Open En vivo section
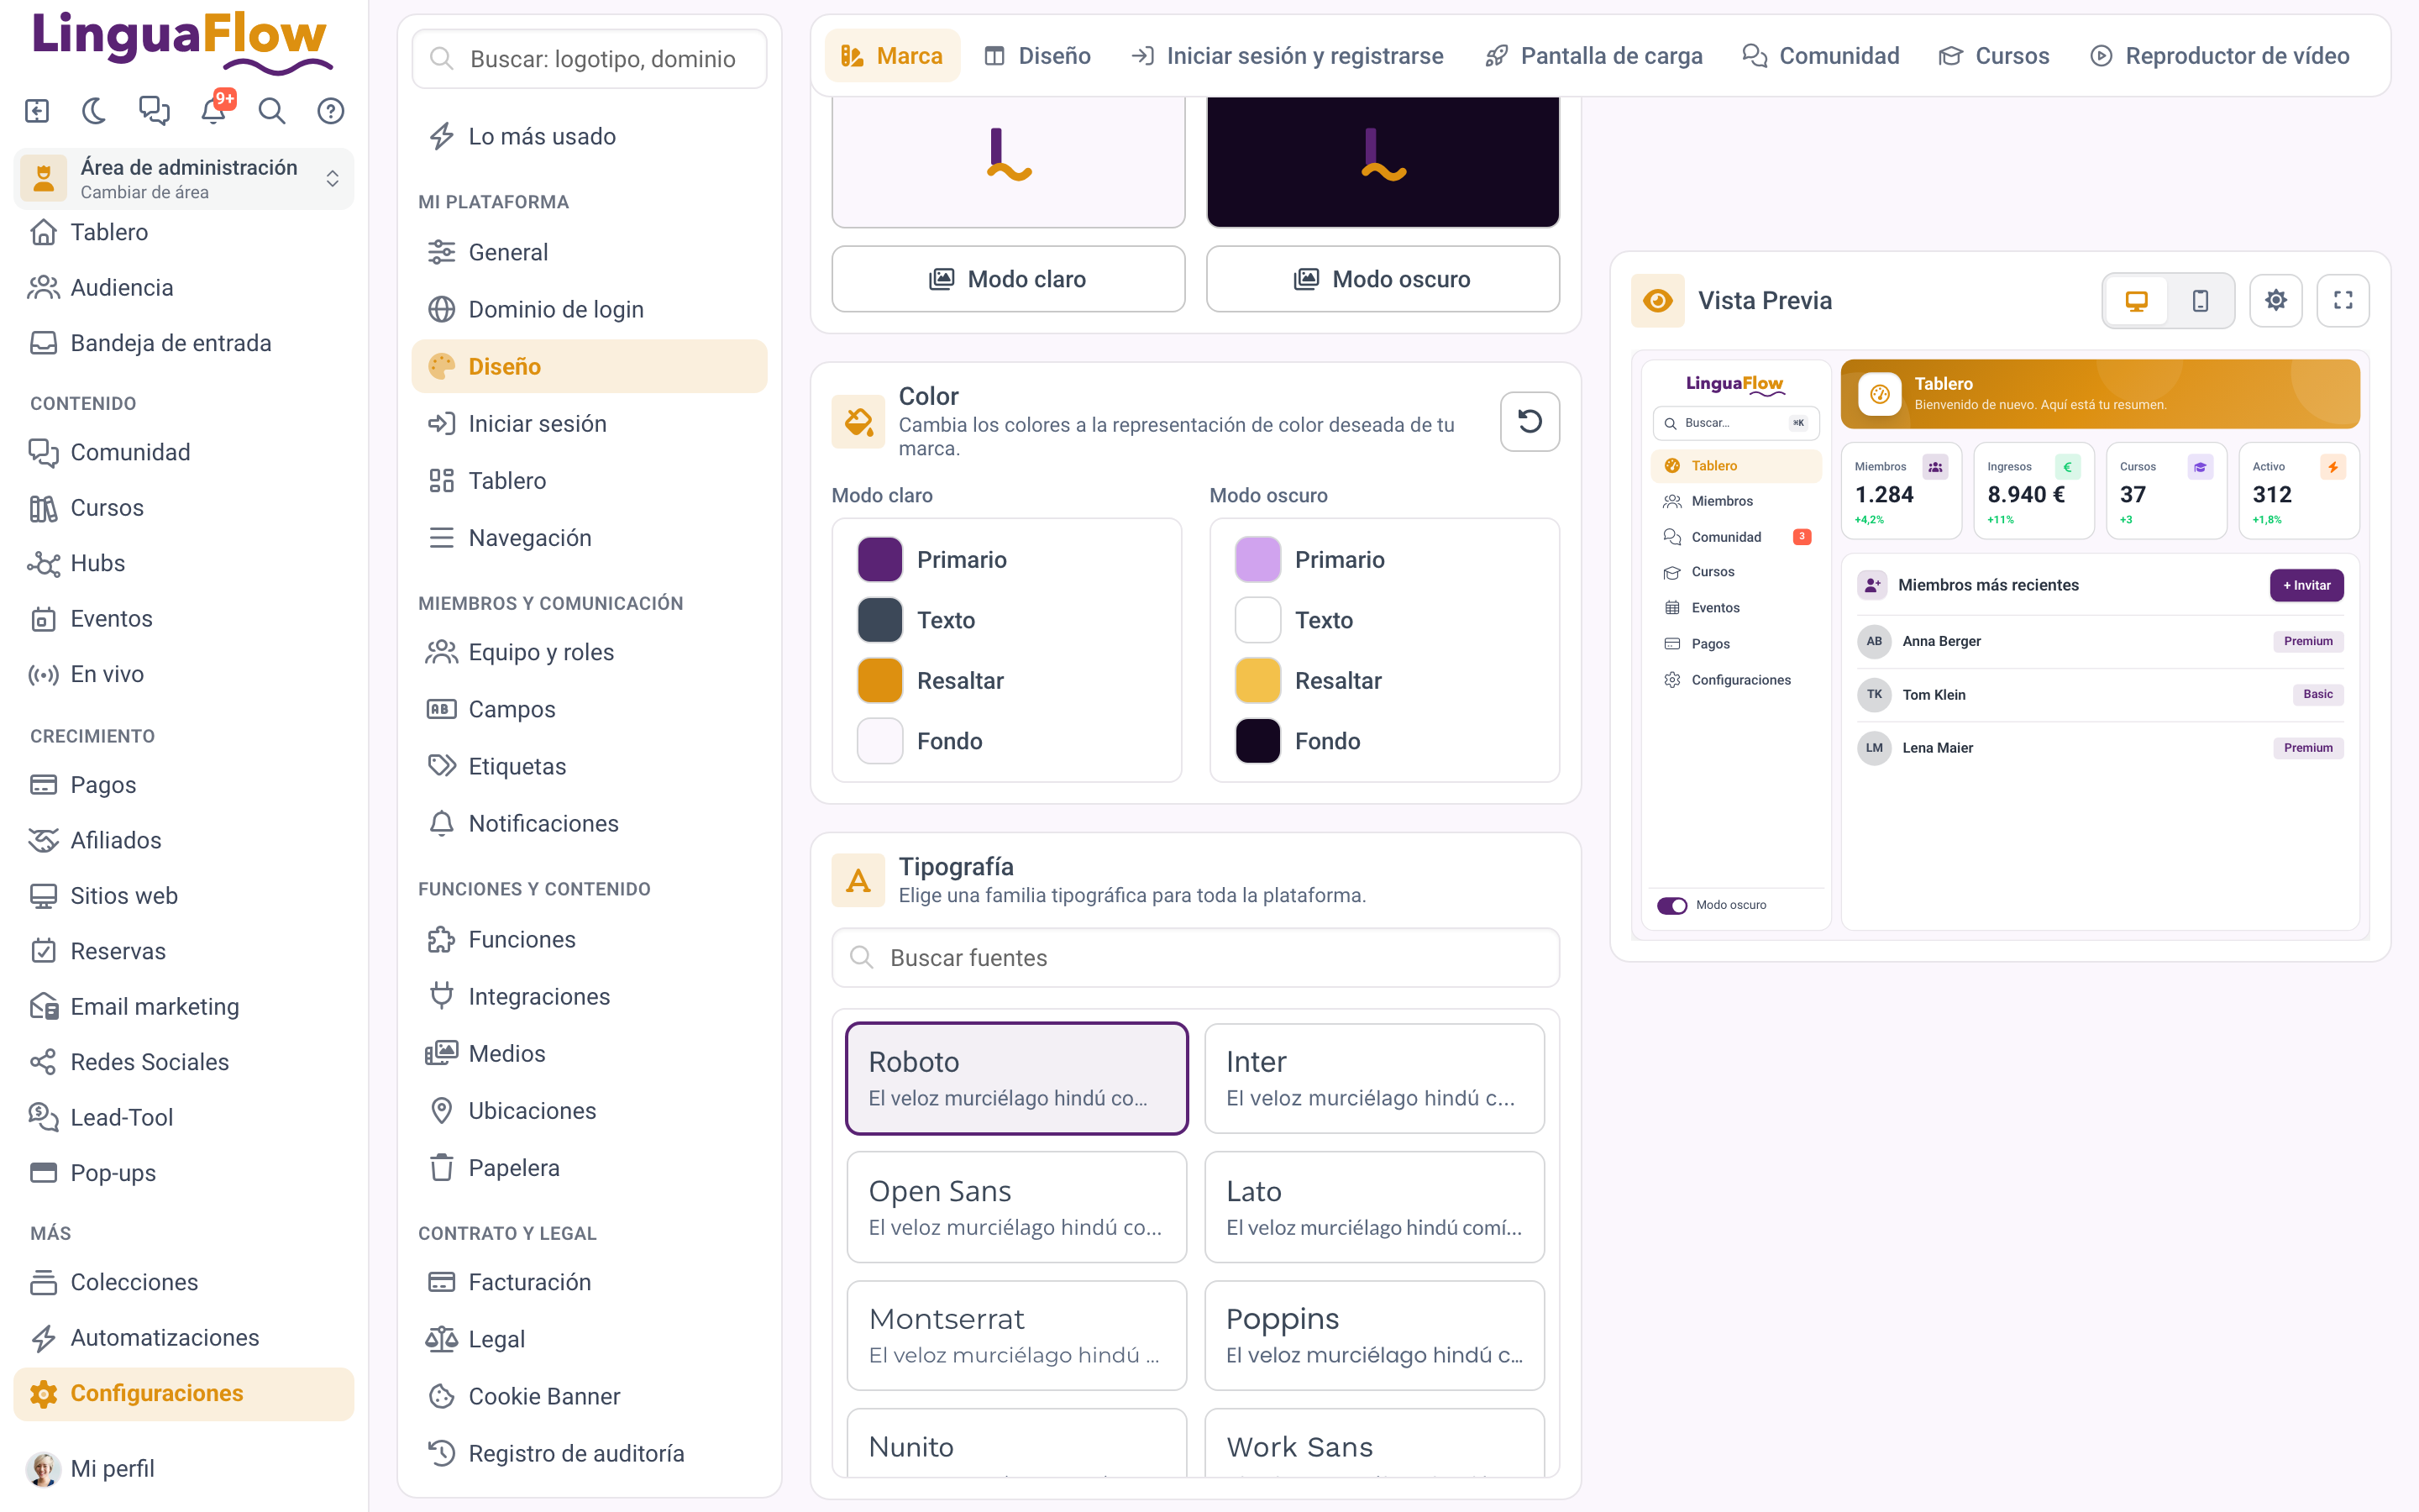 (184, 674)
